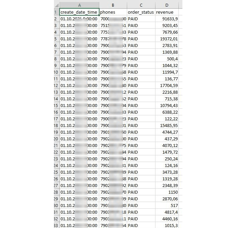236x228 pixels.
Task: Click revenue cell 4744,27
Action: click(x=167, y=132)
